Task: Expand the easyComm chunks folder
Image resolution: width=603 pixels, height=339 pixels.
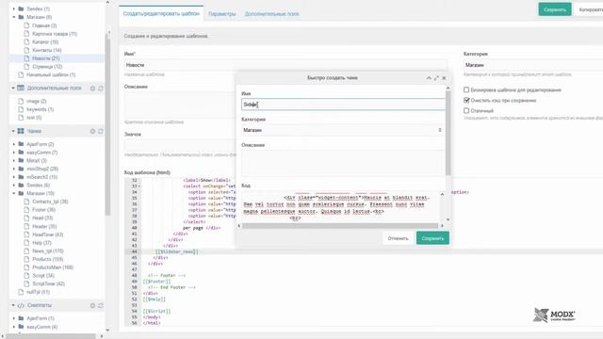Action: click(x=14, y=153)
